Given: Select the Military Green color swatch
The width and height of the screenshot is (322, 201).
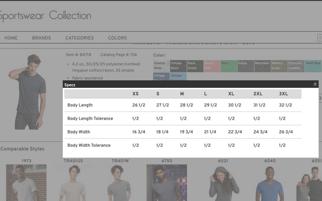Looking at the screenshot, I should tap(279, 66).
